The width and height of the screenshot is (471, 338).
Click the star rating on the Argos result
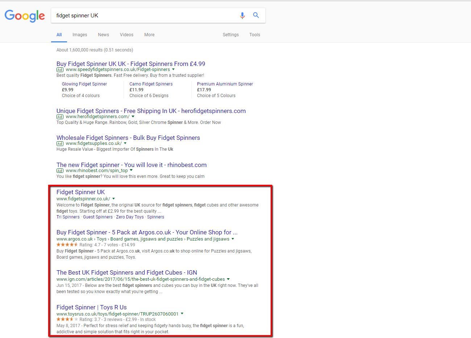click(66, 245)
